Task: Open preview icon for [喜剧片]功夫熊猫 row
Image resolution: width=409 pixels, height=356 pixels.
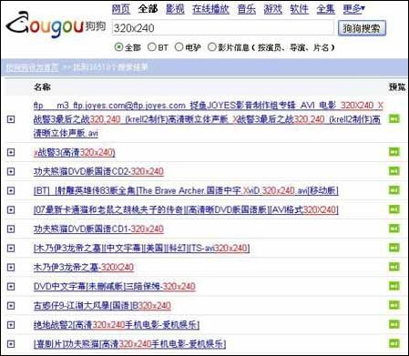Action: pos(394,343)
